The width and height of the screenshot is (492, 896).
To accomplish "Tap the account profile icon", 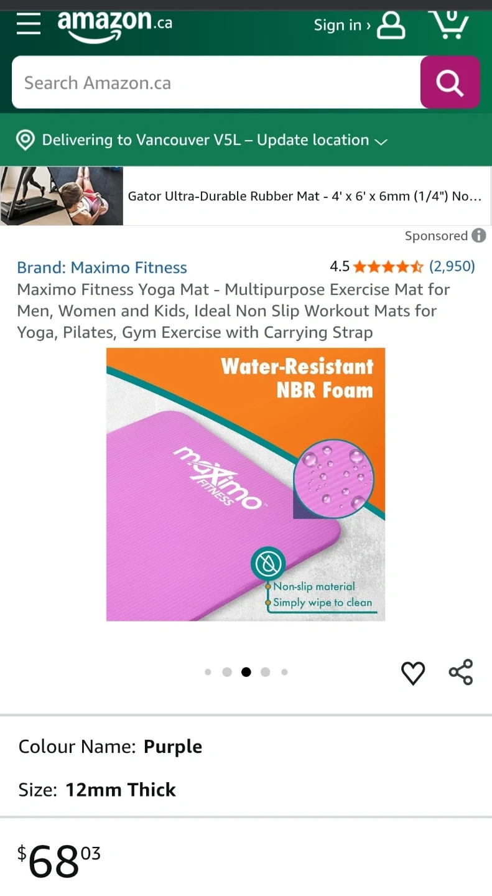I will point(391,26).
